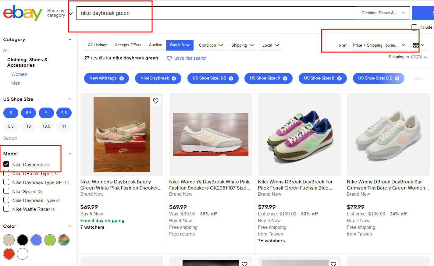Open the Shipping filter dropdown

242,45
